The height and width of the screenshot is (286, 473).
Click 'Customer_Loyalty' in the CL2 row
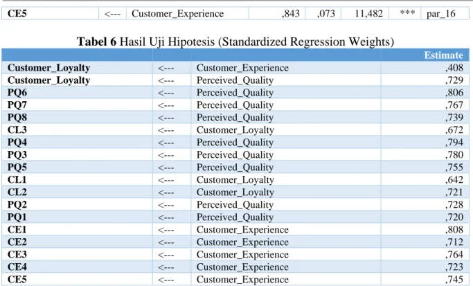click(x=235, y=193)
